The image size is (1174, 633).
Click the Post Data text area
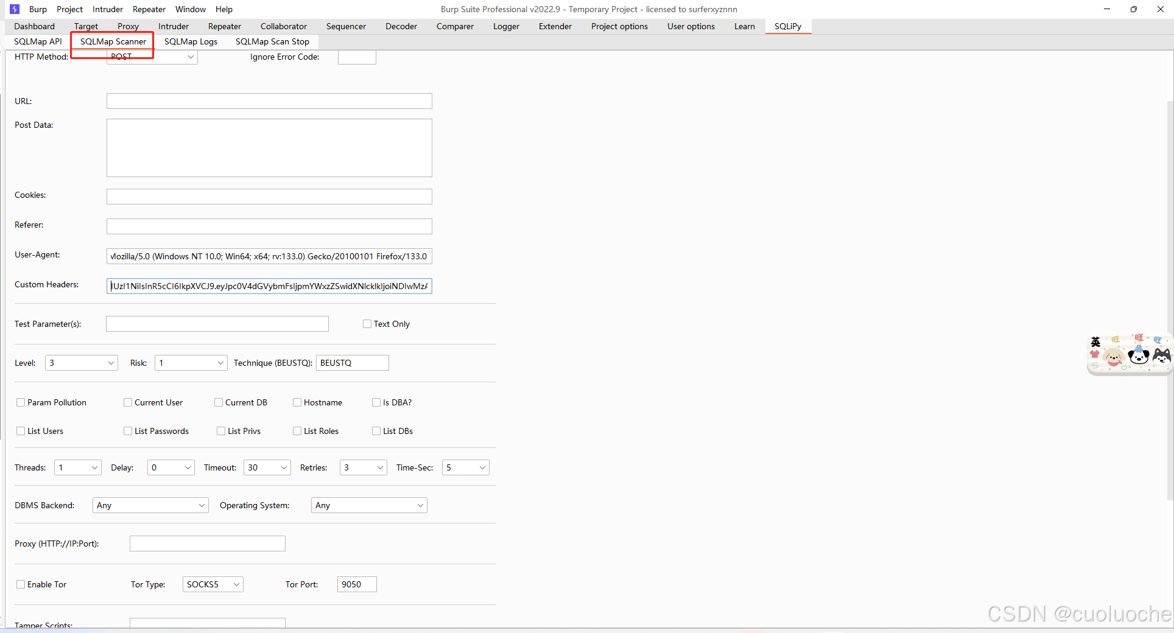click(269, 148)
